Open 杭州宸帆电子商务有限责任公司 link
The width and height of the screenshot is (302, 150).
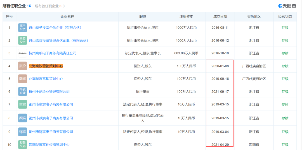point(53,53)
